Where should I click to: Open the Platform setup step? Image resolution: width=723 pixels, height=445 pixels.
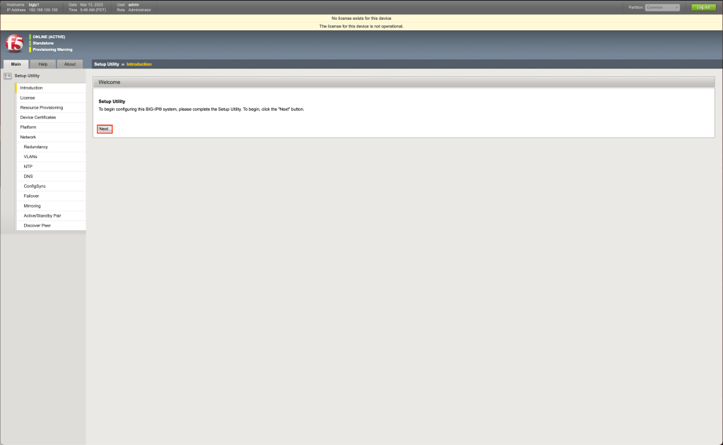click(x=28, y=127)
